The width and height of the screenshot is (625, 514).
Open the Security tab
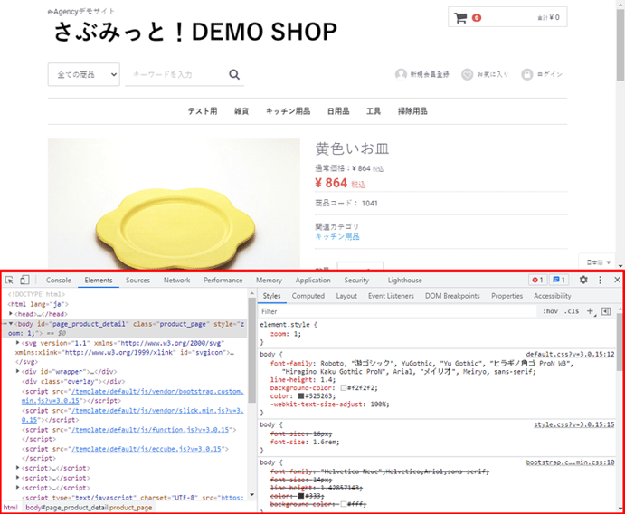[x=356, y=281]
